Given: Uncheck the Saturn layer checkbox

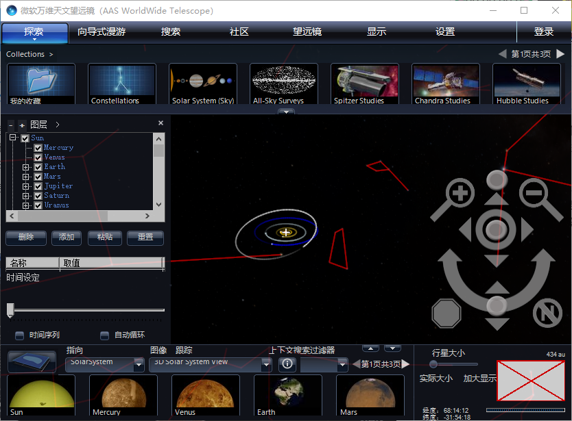Looking at the screenshot, I should (38, 196).
